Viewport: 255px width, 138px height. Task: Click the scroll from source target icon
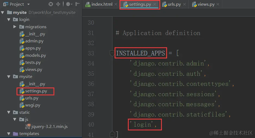point(51,4)
